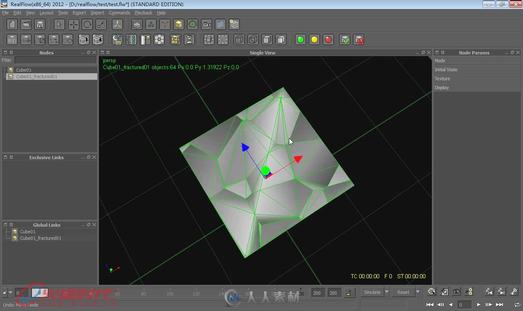
Task: Click the key icon at bottom right
Action: click(x=514, y=292)
